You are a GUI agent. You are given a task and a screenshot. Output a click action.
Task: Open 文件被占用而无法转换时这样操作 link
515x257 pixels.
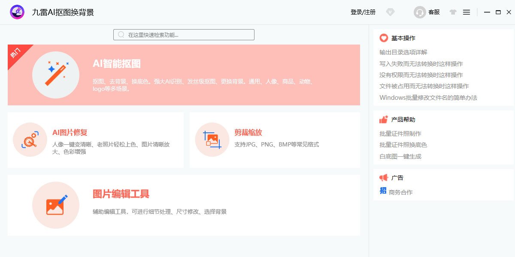pyautogui.click(x=424, y=86)
